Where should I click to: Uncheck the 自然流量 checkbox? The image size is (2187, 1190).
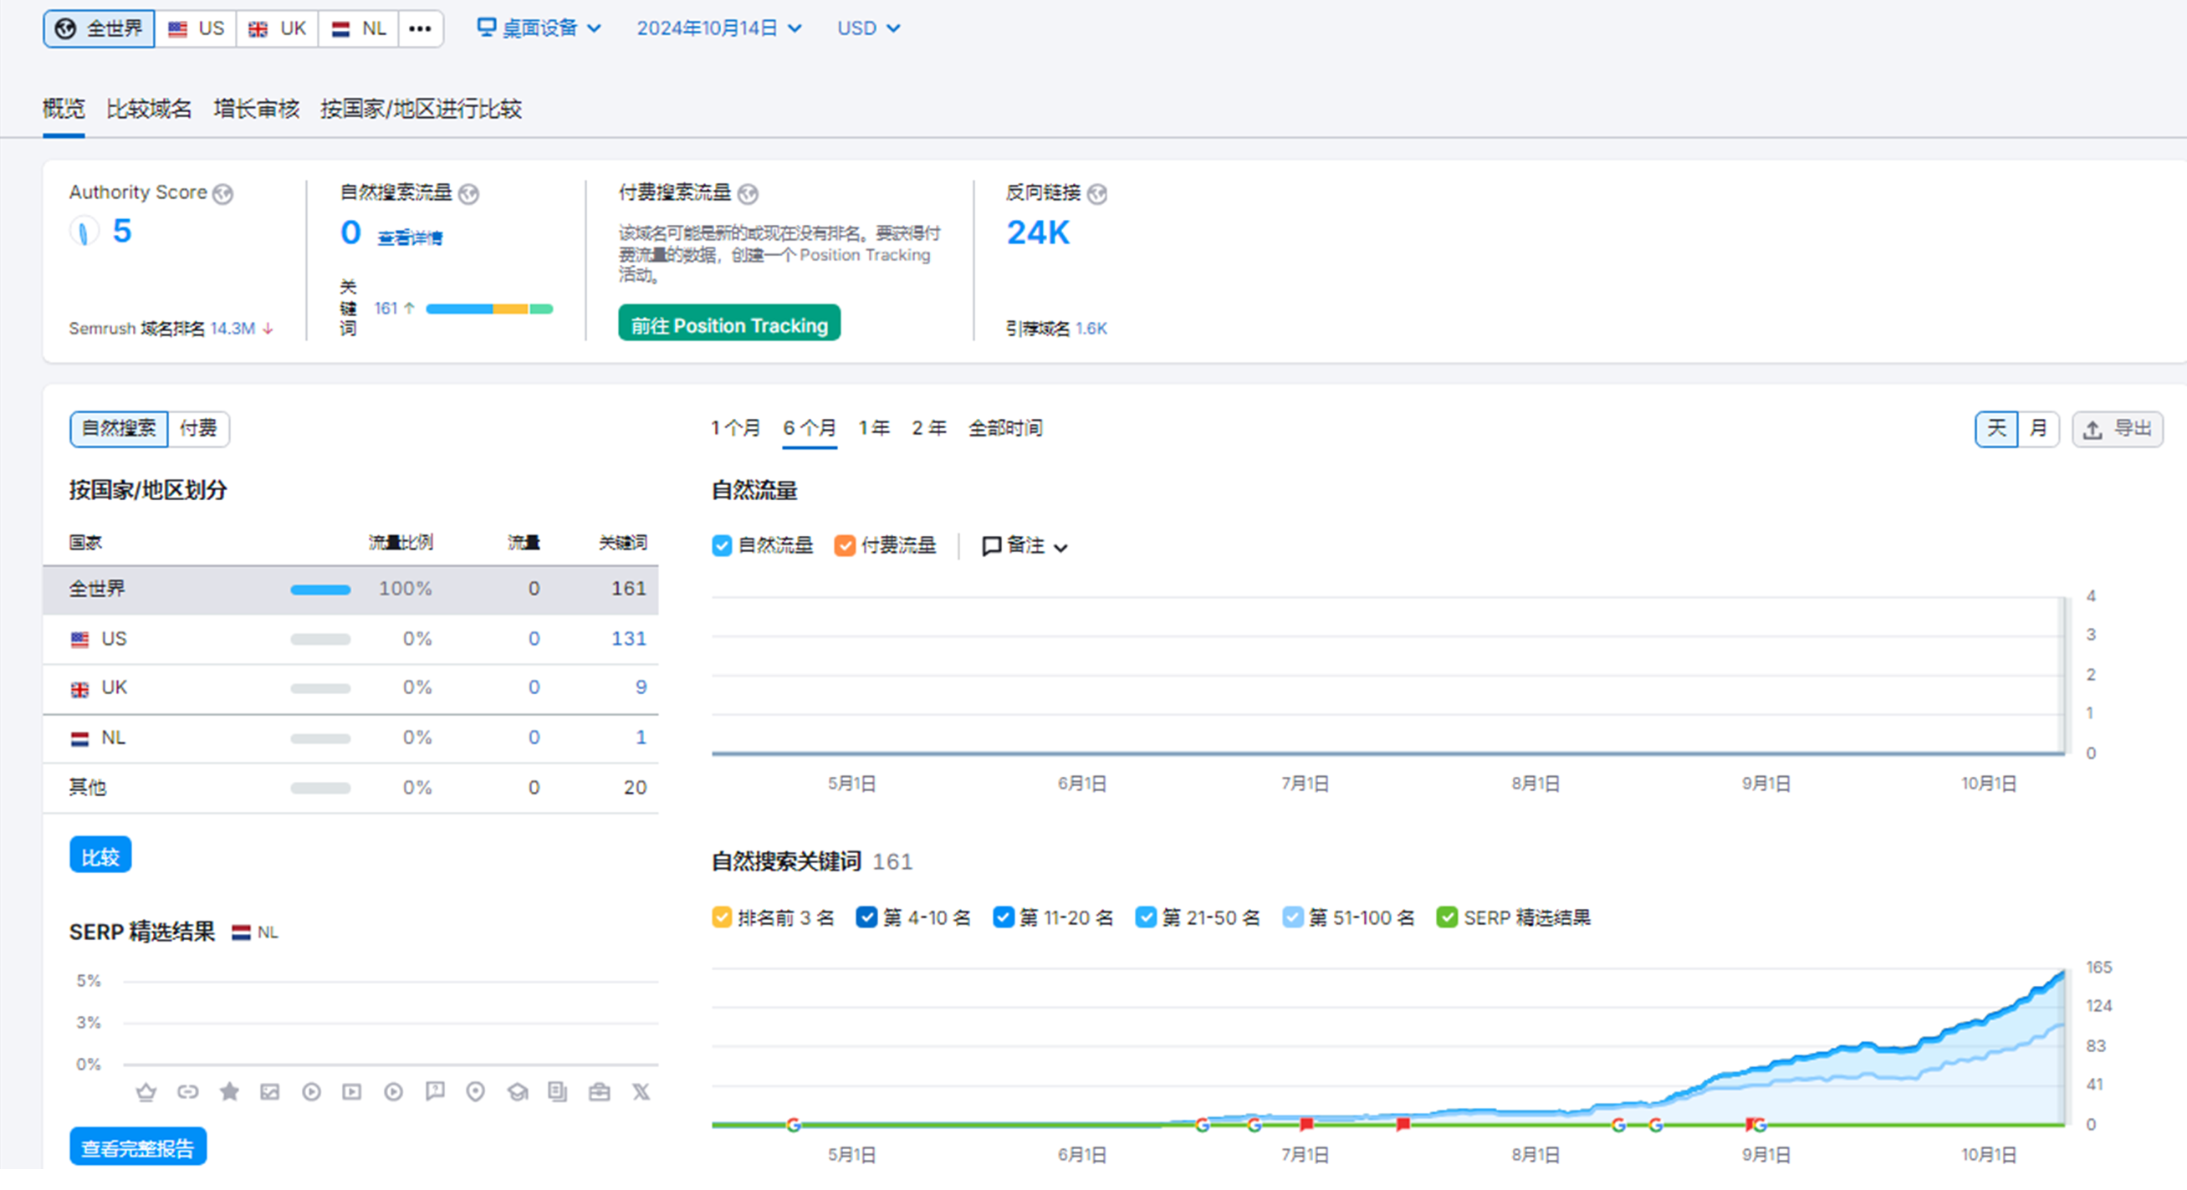pos(722,546)
